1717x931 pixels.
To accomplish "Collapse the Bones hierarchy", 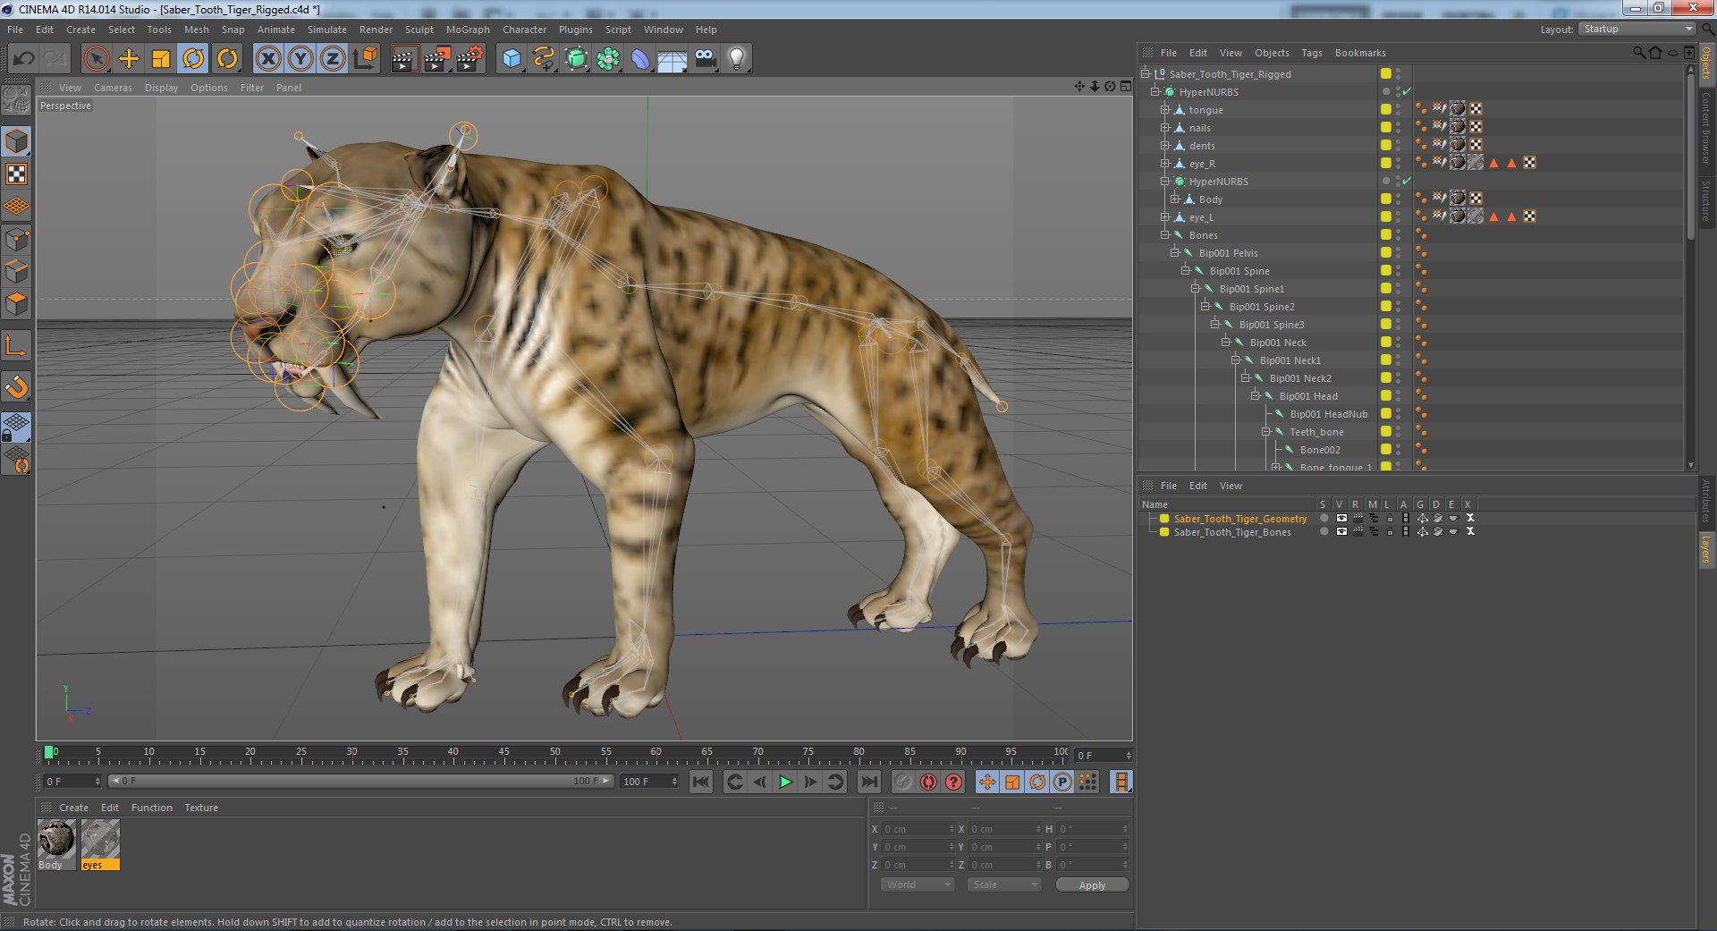I will (x=1164, y=235).
